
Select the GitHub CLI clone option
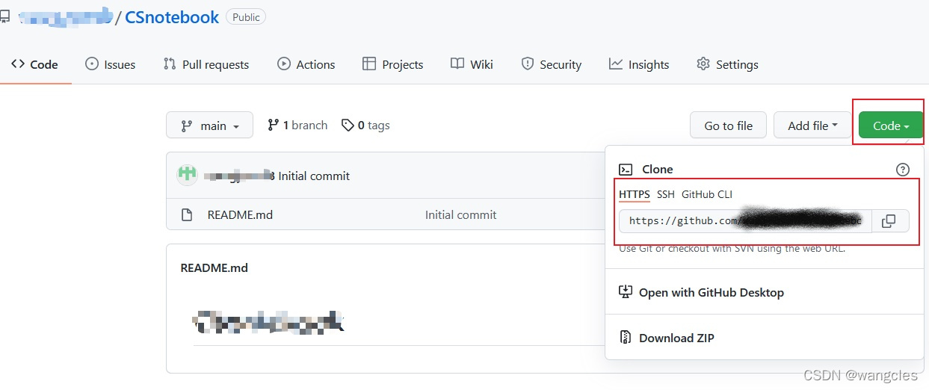[707, 194]
